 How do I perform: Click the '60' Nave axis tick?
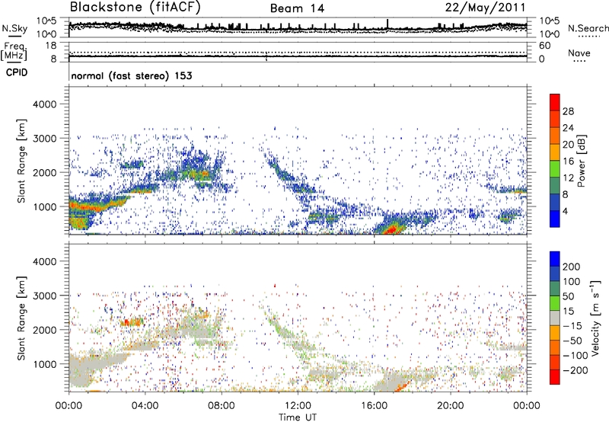pyautogui.click(x=544, y=46)
